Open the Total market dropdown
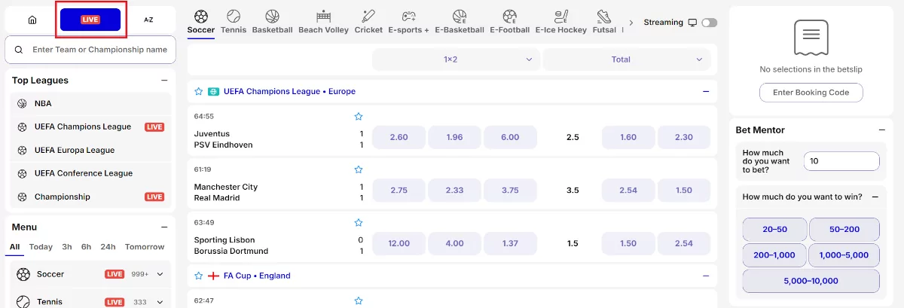Image resolution: width=904 pixels, height=308 pixels. pos(626,59)
